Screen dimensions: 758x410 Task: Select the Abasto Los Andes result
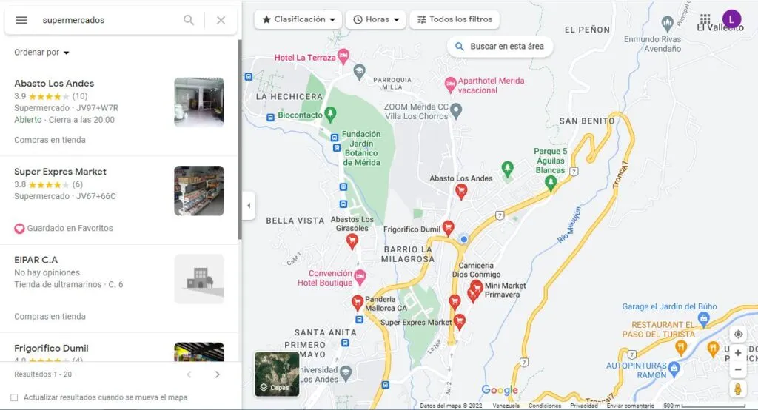pyautogui.click(x=54, y=84)
